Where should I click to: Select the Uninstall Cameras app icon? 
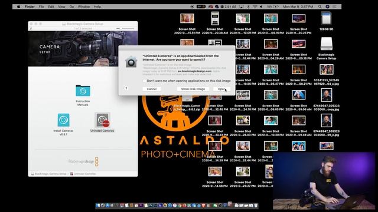click(102, 120)
